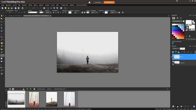Click the plus icon in Material panel

190,36
